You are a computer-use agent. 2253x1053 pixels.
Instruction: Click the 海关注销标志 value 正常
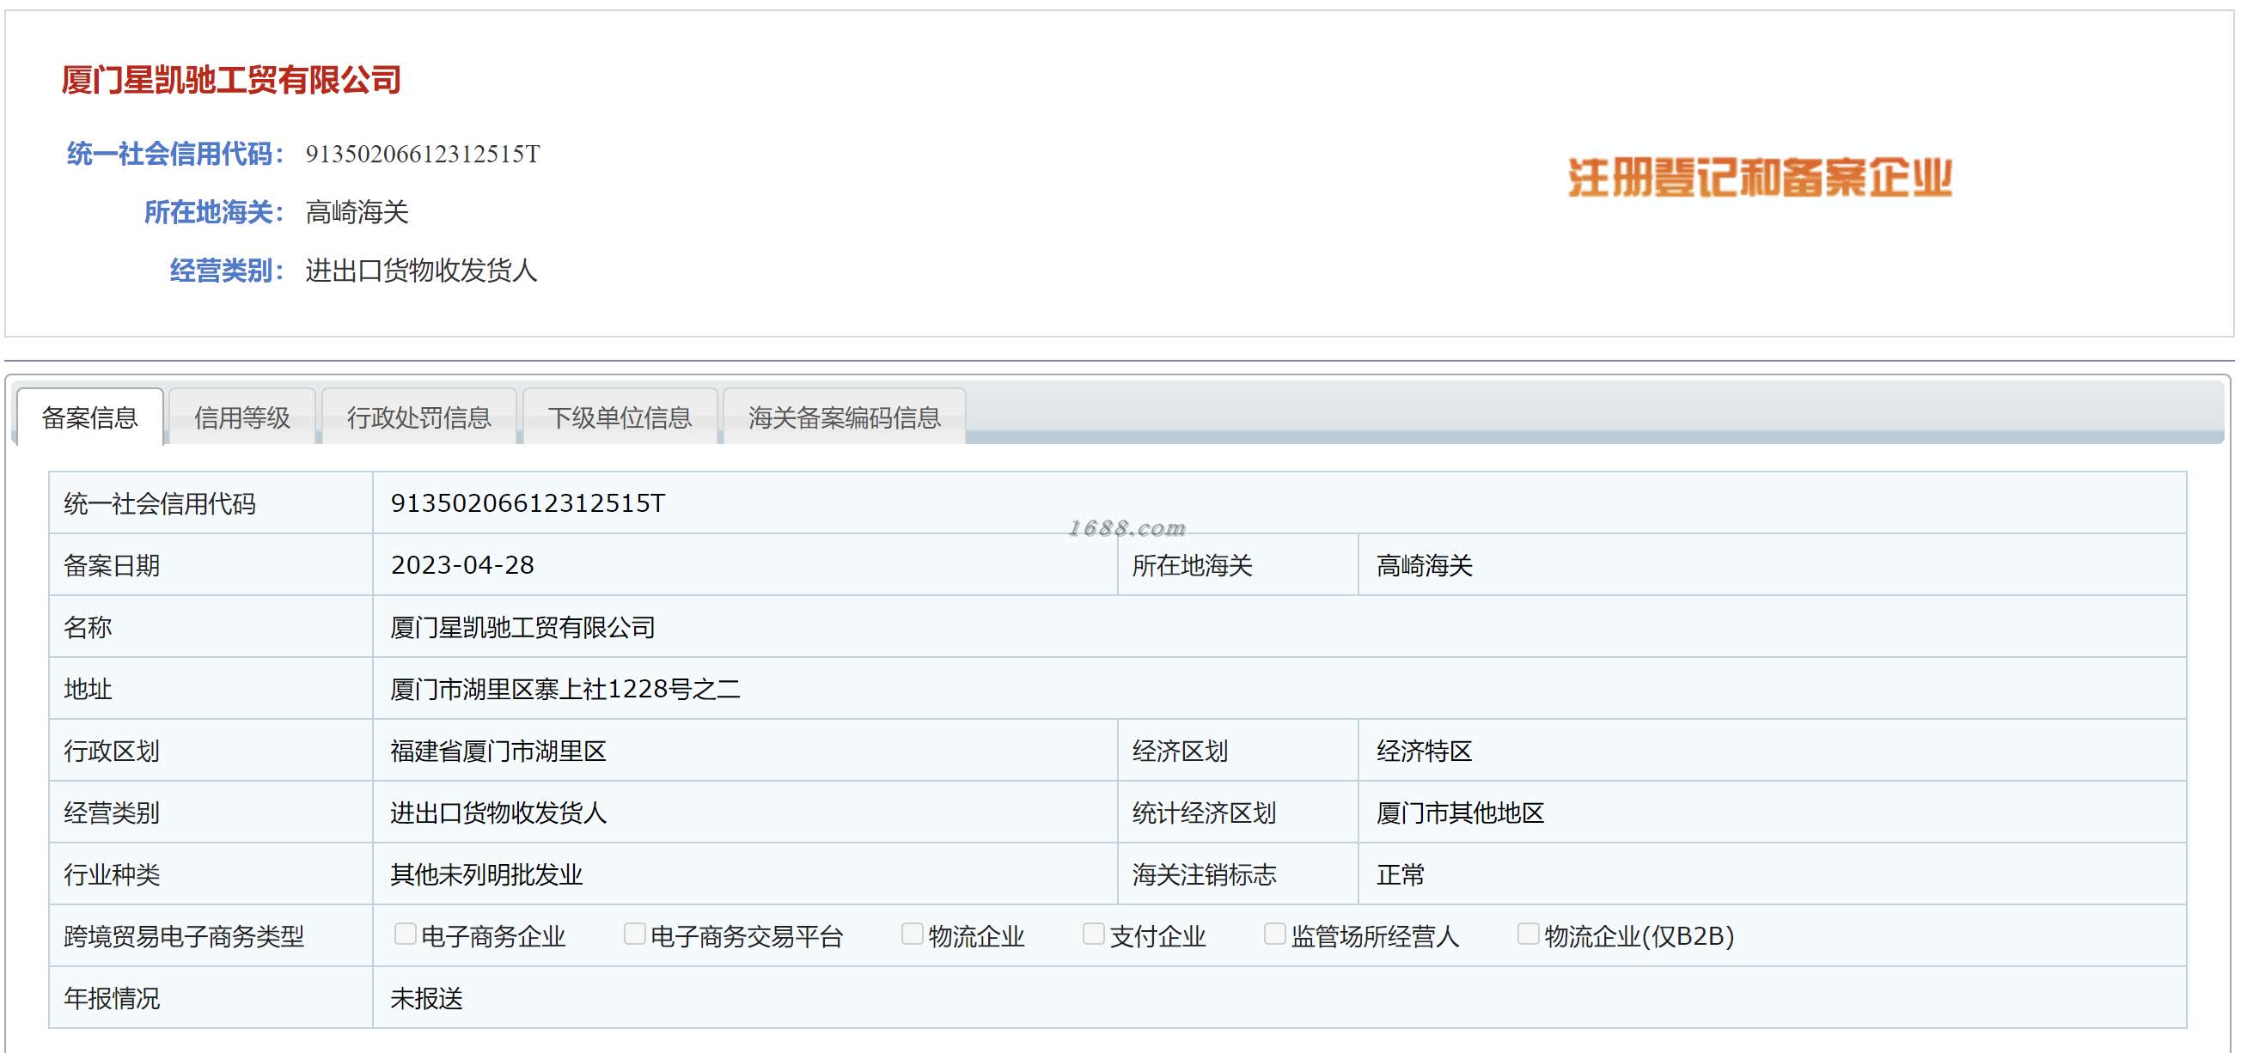(1401, 874)
